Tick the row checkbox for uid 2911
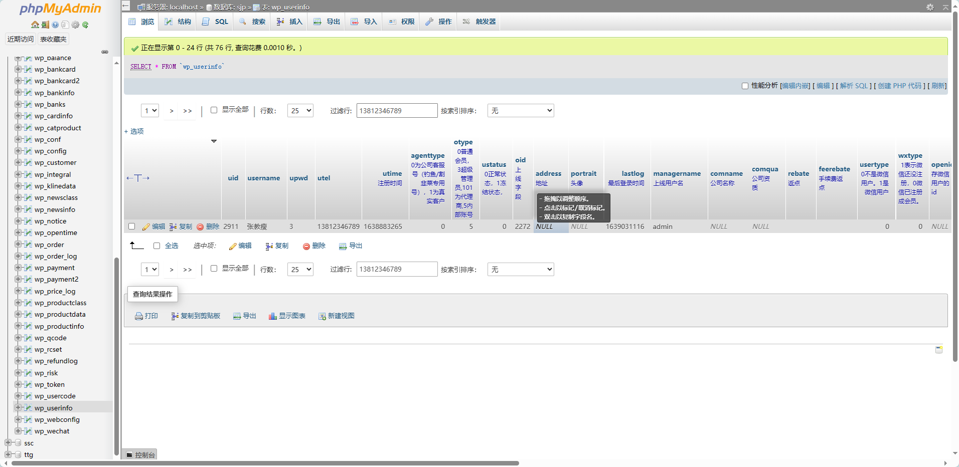Viewport: 959px width, 467px height. [x=132, y=226]
